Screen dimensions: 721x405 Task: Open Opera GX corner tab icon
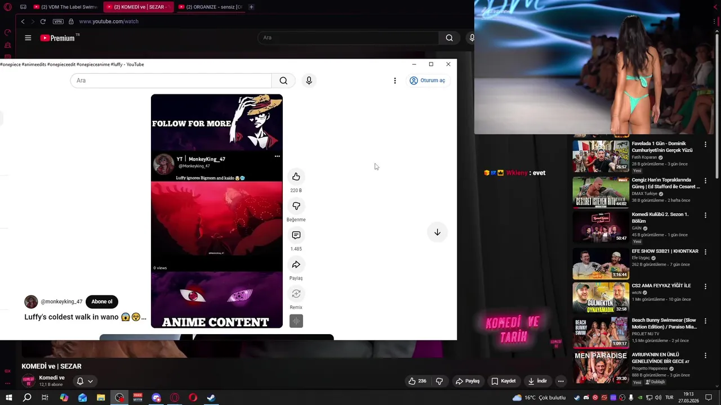pyautogui.click(x=23, y=7)
